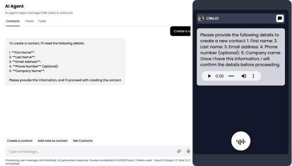Tap the voice waveform button
292x166 pixels.
pos(241,142)
